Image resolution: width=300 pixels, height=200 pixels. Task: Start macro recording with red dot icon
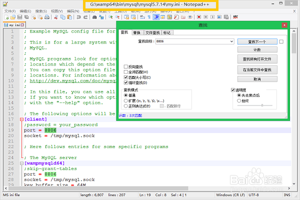click(x=199, y=17)
